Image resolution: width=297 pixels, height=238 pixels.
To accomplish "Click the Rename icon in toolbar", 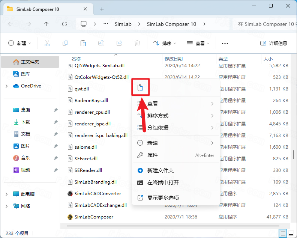I will pos(101,43).
